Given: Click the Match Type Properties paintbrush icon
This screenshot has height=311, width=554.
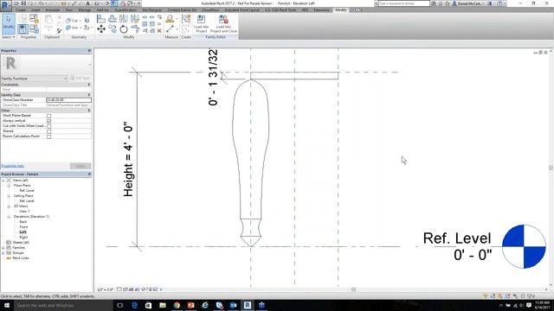Looking at the screenshot, I should 59,31.
